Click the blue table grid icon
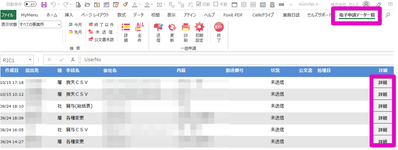Viewport: 398px width, 150px height. click(x=263, y=5)
